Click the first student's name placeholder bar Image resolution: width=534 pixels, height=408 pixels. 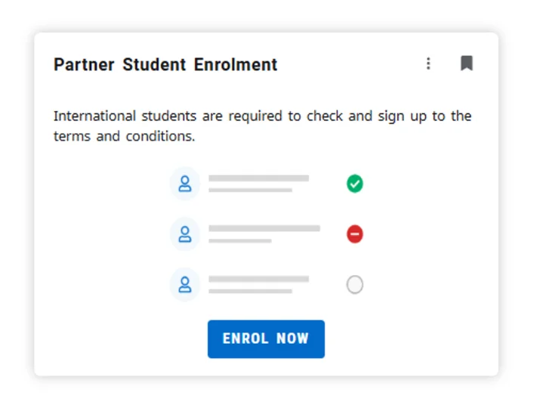[x=258, y=178]
